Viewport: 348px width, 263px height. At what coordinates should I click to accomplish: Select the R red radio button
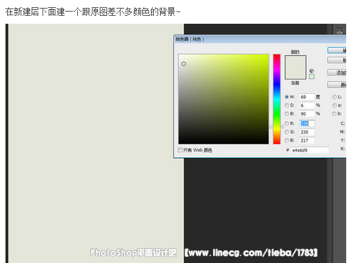coord(287,123)
